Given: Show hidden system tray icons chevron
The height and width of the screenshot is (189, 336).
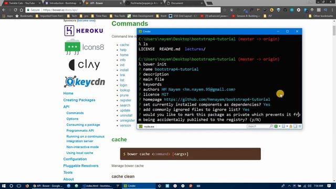Looking at the screenshot, I should click(289, 186).
